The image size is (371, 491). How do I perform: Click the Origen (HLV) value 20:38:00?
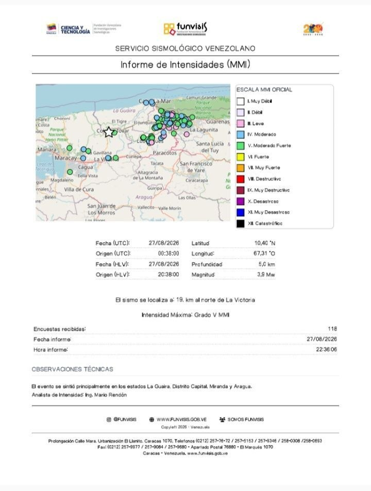tap(168, 274)
